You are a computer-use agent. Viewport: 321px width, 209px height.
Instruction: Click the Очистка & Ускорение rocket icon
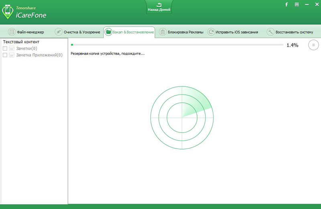point(59,32)
